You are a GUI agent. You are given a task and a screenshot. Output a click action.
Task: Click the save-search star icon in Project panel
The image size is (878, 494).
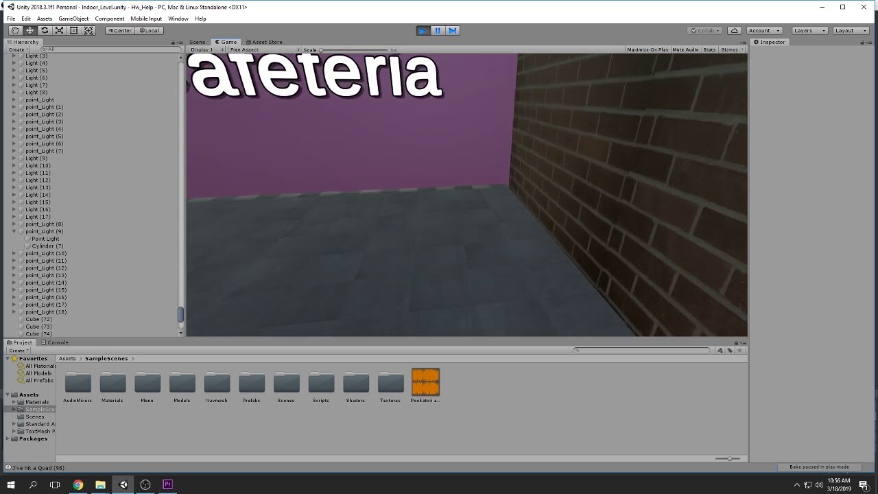pos(739,351)
